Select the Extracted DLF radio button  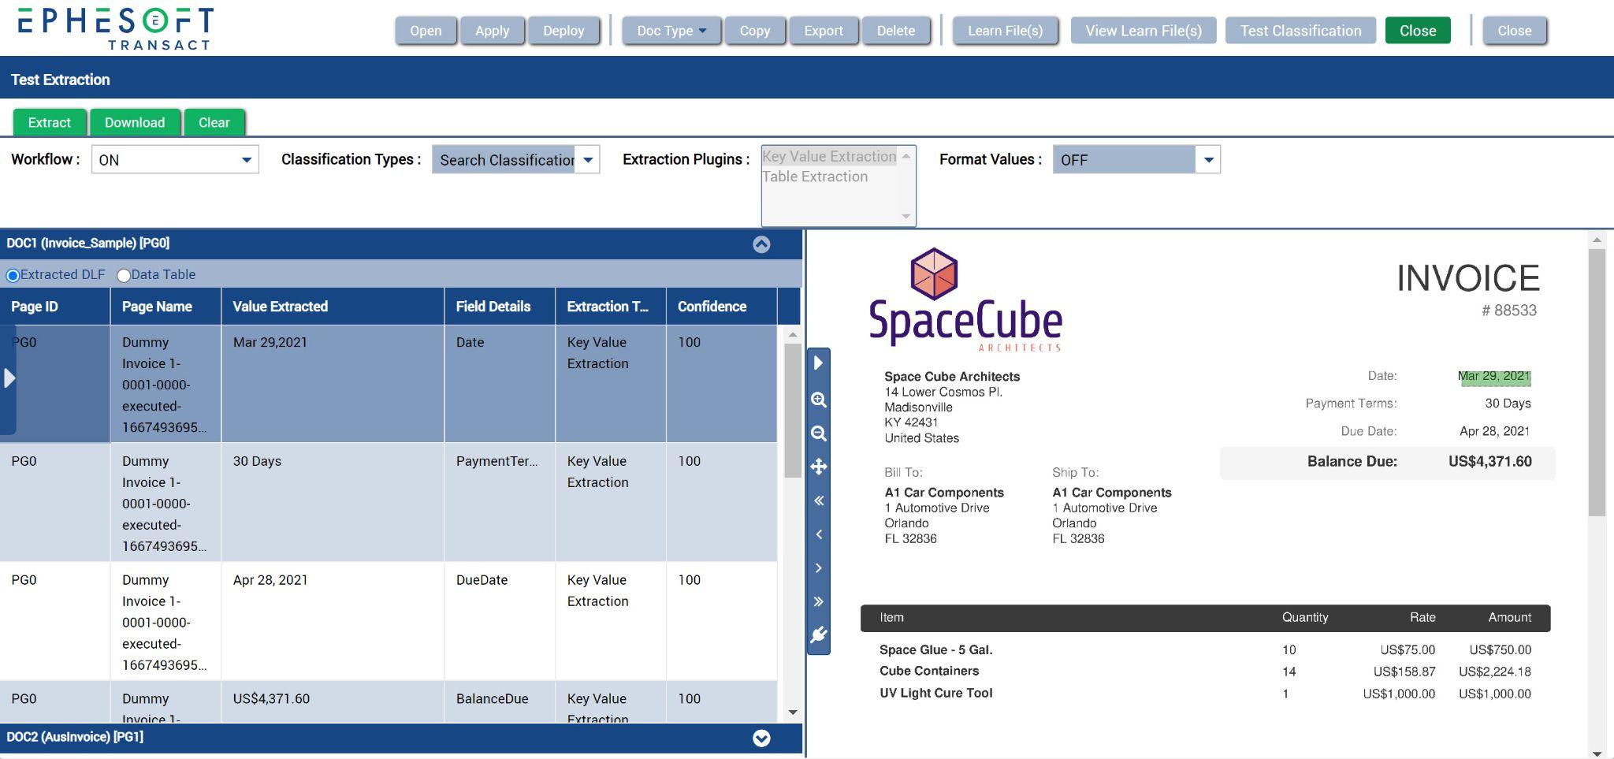13,275
